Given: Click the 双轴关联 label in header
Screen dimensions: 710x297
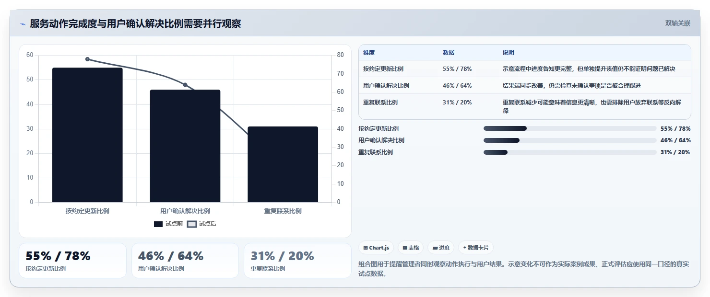Looking at the screenshot, I should [x=677, y=23].
